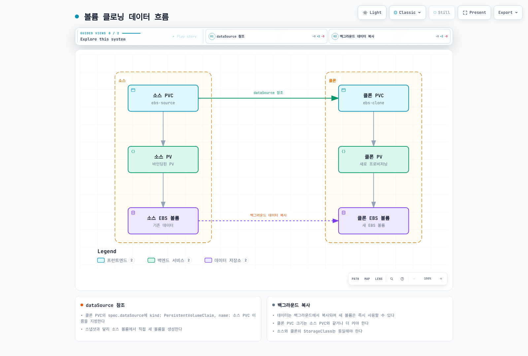Activate PATH mode in canvas toolbar
528x356 pixels.
(x=355, y=279)
